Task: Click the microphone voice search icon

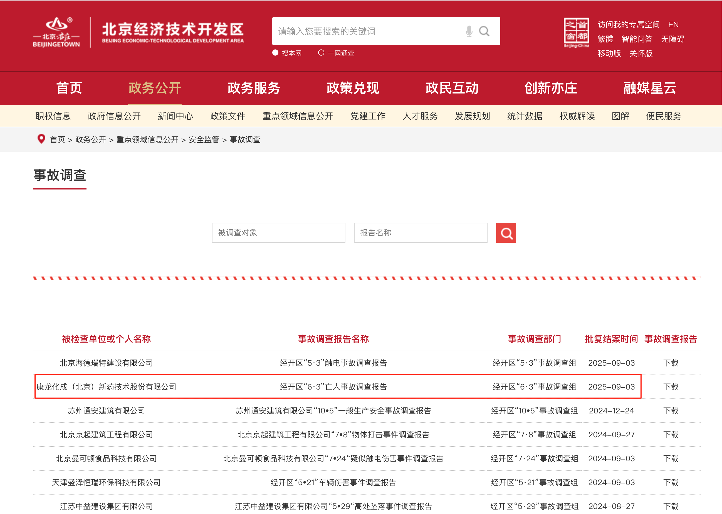Action: click(469, 31)
